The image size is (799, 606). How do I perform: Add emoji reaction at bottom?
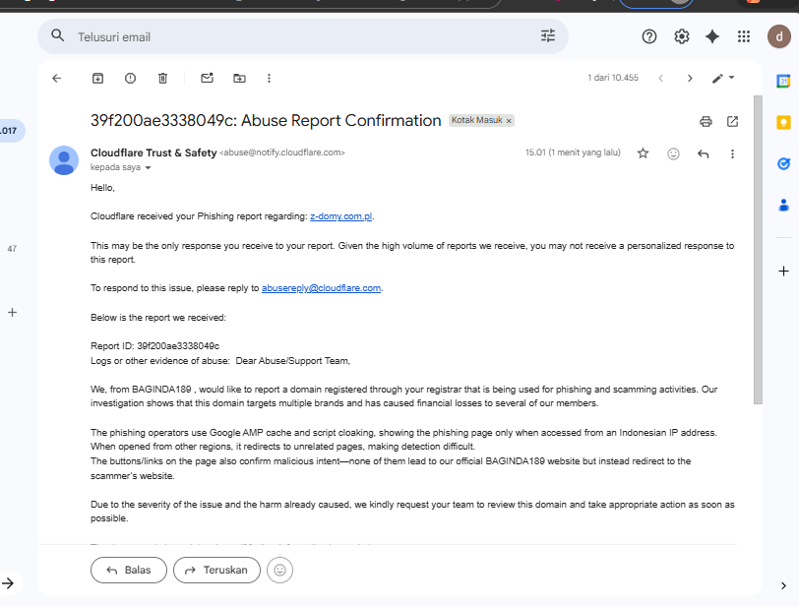pyautogui.click(x=279, y=570)
